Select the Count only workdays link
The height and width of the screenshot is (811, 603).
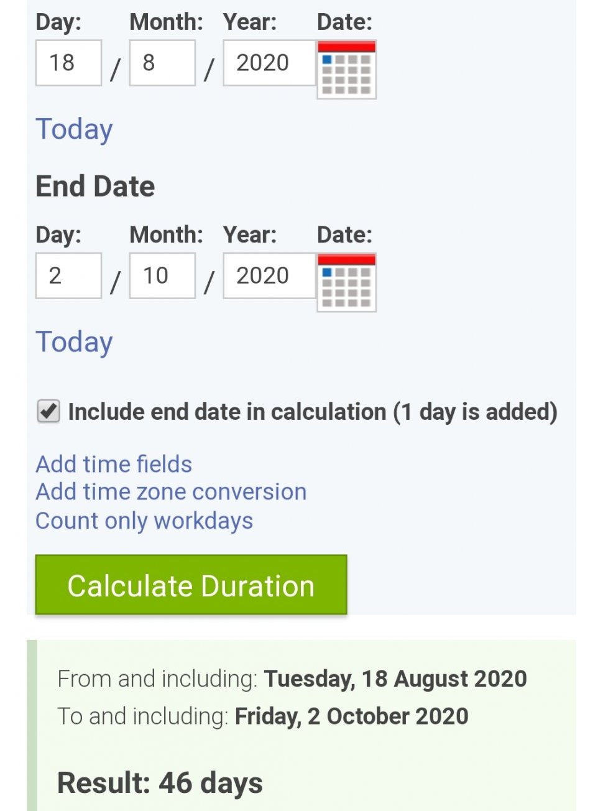coord(144,521)
